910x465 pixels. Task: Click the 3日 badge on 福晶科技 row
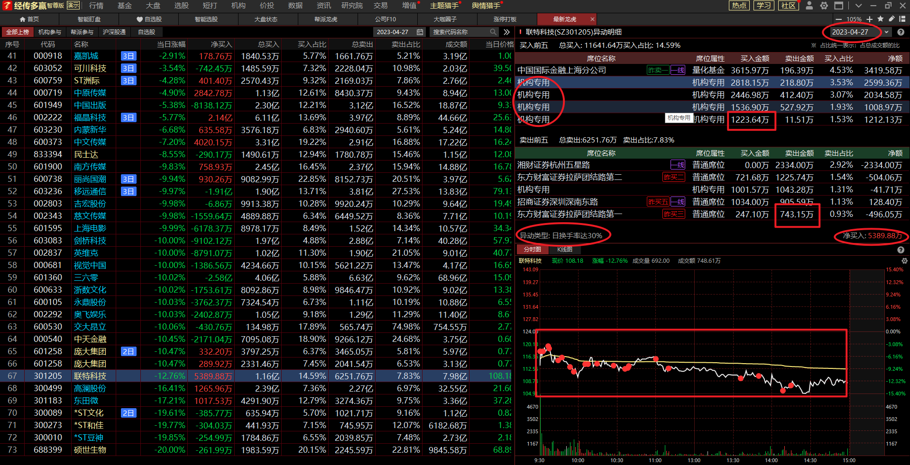pos(129,117)
